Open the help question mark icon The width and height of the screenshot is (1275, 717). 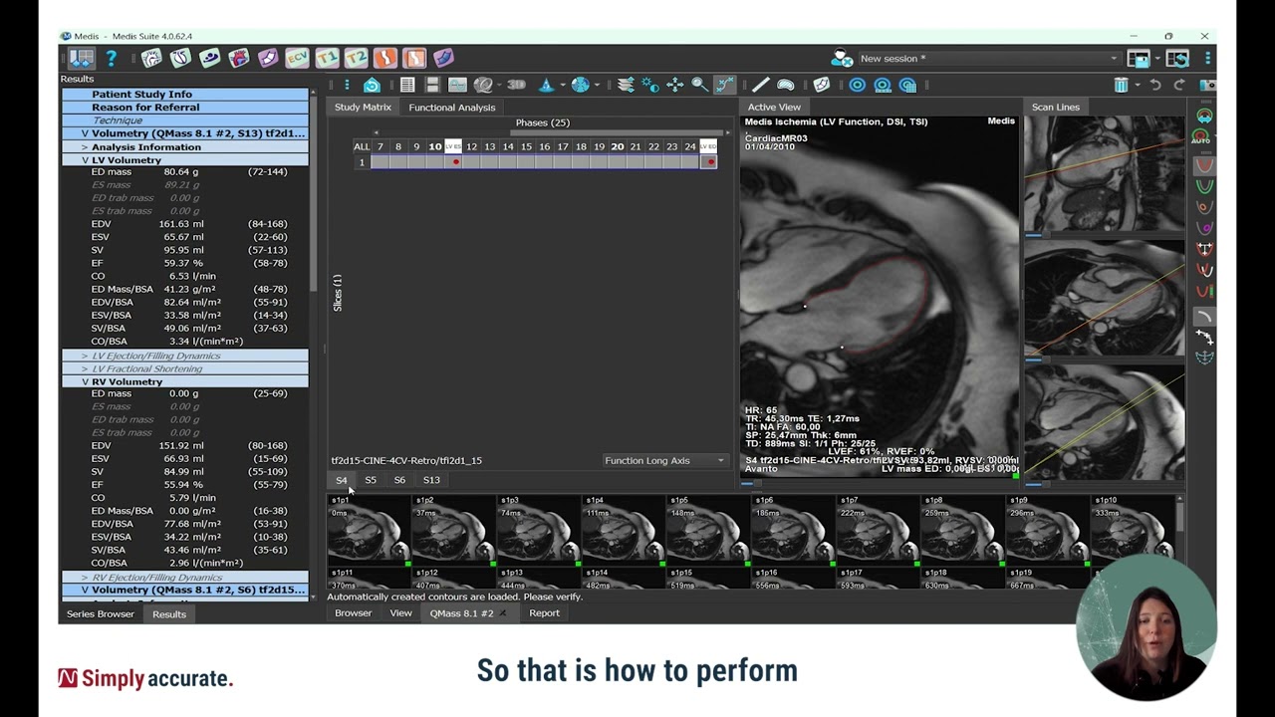click(x=111, y=59)
